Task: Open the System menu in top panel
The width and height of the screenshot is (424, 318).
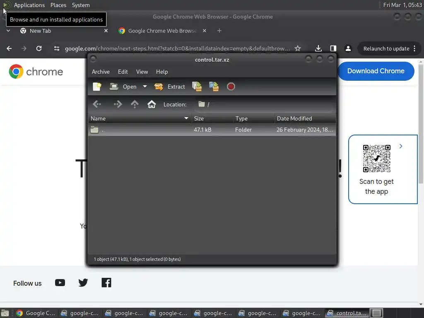Action: pyautogui.click(x=81, y=5)
